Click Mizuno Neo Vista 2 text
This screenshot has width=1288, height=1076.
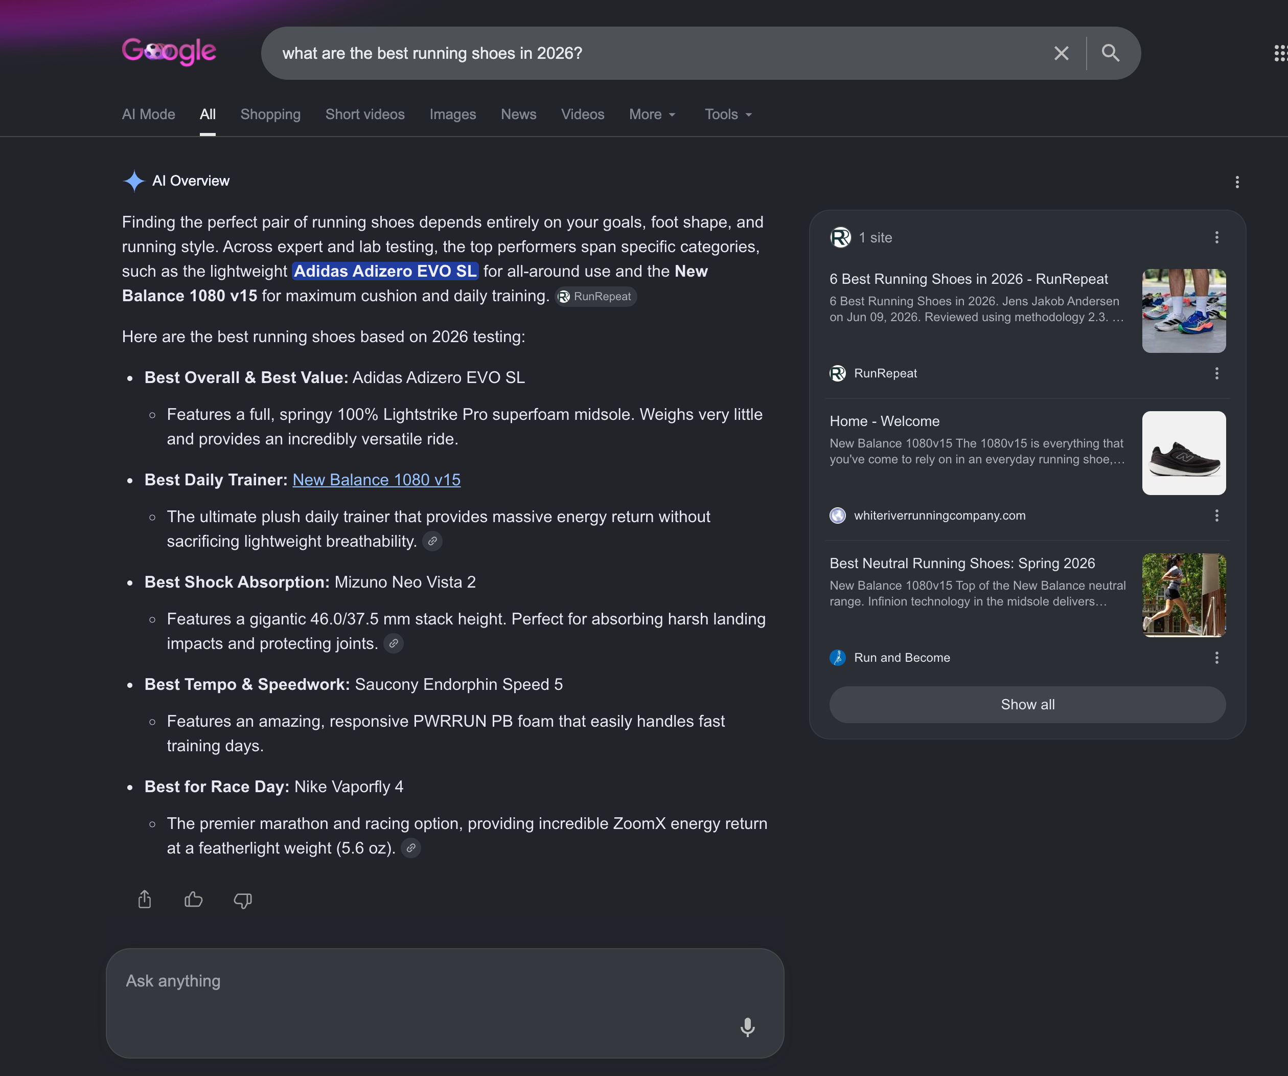(405, 582)
